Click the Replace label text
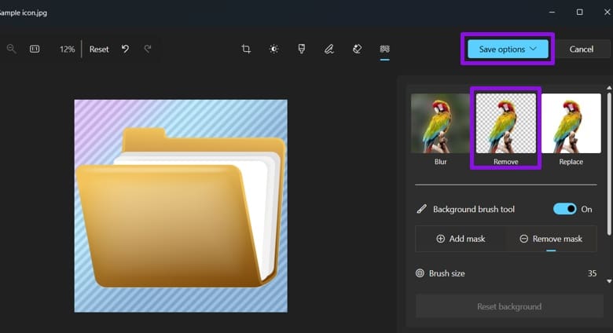 (x=571, y=162)
